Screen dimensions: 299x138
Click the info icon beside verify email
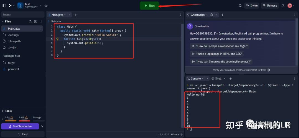(x=268, y=70)
